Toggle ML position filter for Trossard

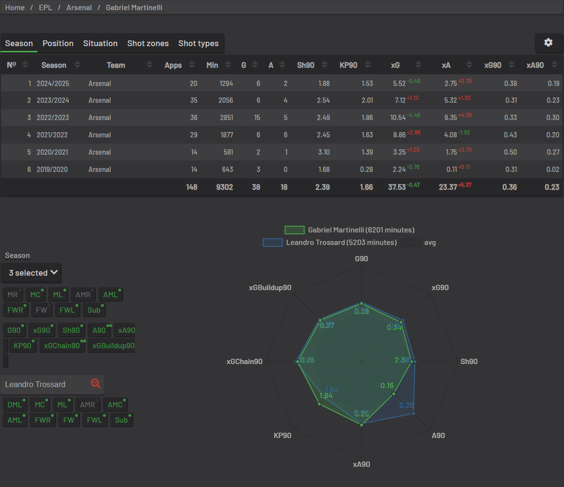pos(62,405)
